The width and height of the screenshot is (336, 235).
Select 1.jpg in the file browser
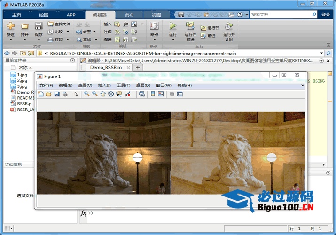(x=22, y=75)
